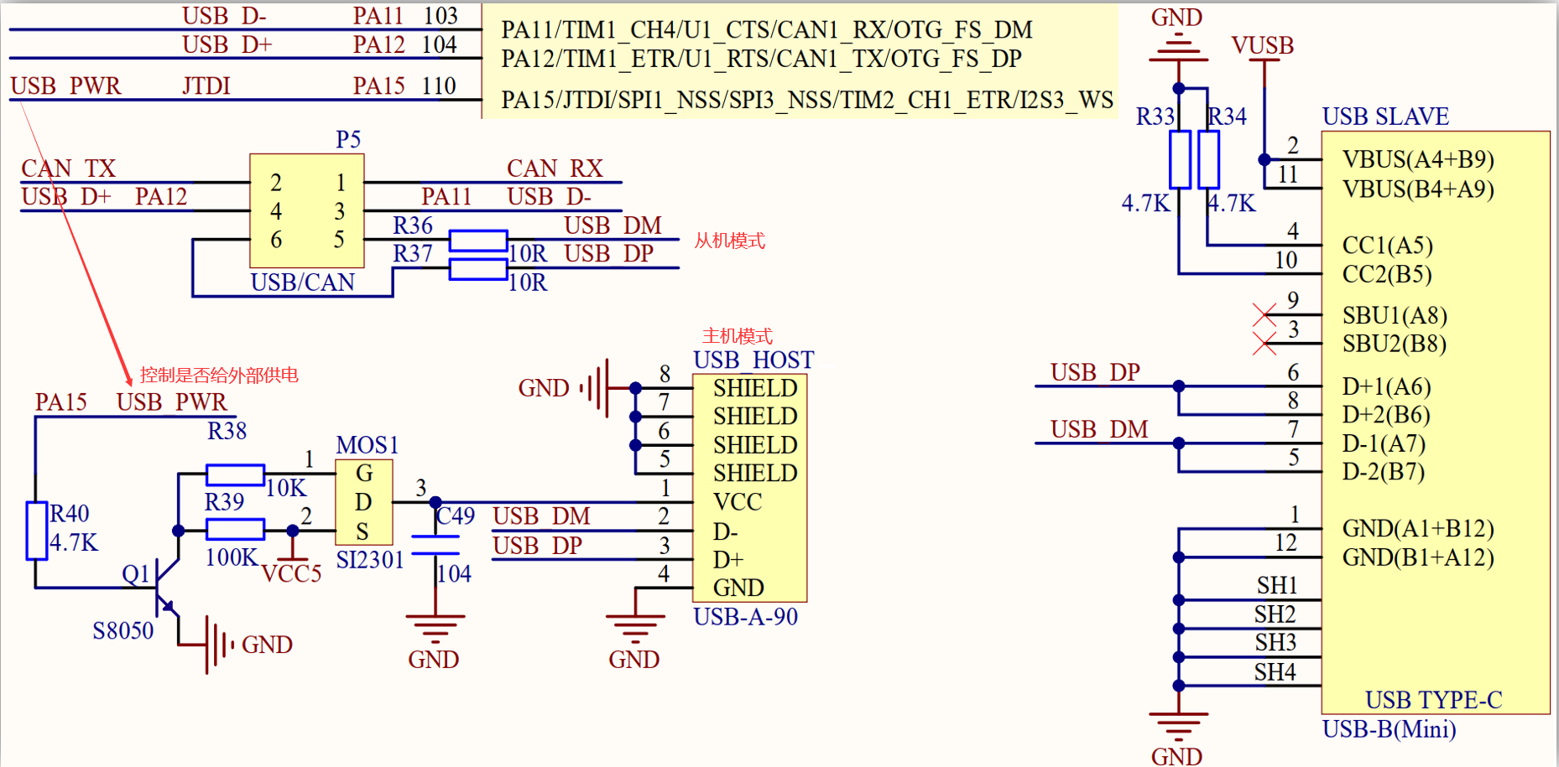Click the P5 USB/CAN header body
1559x767 pixels.
[307, 211]
